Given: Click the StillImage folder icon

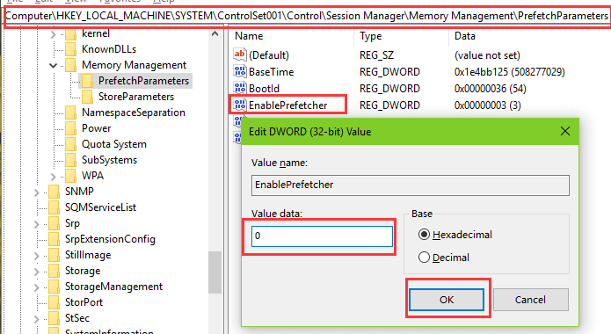Looking at the screenshot, I should [x=55, y=255].
